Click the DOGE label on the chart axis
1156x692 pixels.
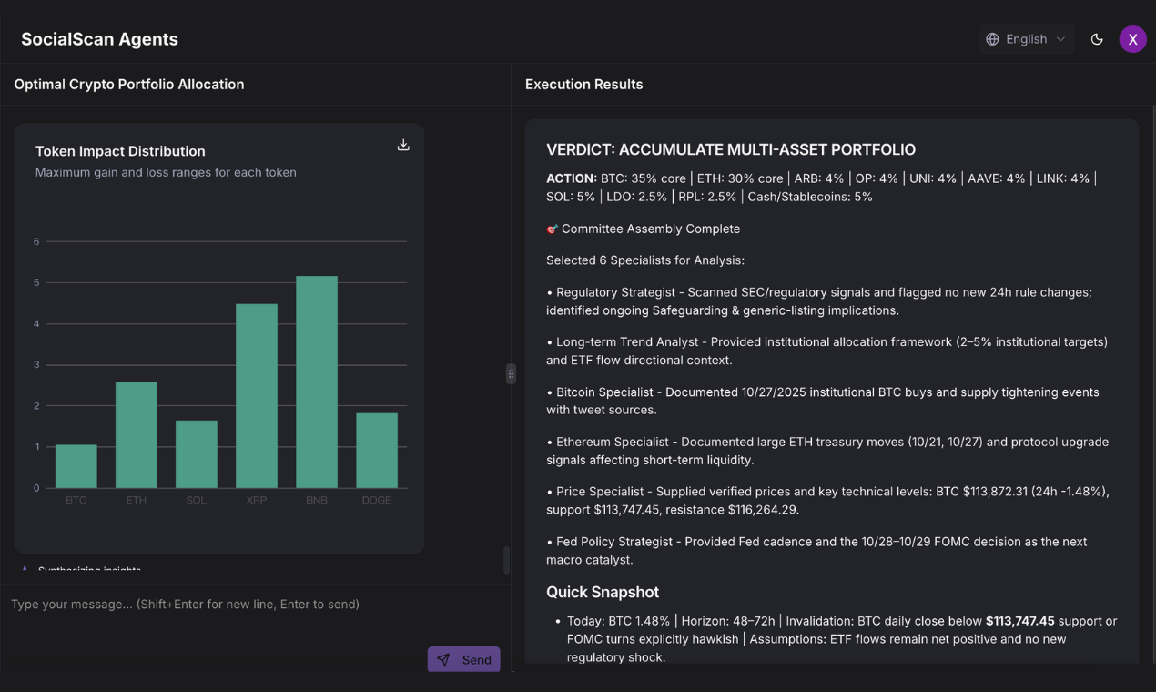pyautogui.click(x=377, y=500)
